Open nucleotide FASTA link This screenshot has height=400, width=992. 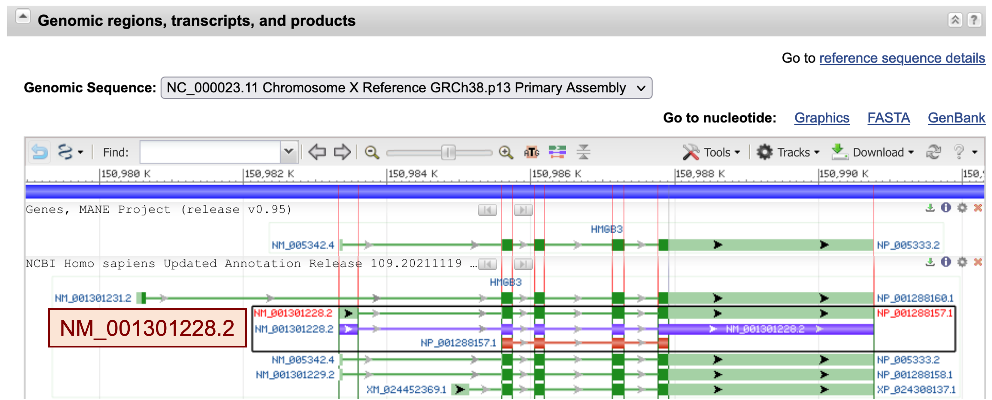888,118
